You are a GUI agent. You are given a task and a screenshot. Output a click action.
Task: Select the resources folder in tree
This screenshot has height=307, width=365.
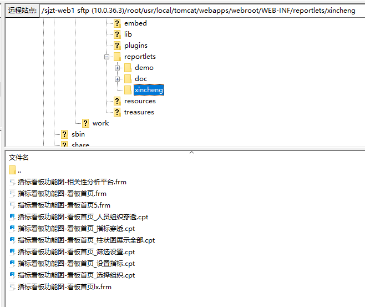(x=140, y=101)
